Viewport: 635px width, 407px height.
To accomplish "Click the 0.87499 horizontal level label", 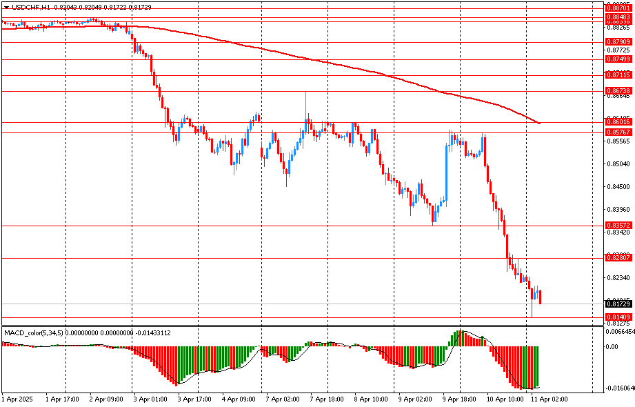I will click(x=618, y=59).
